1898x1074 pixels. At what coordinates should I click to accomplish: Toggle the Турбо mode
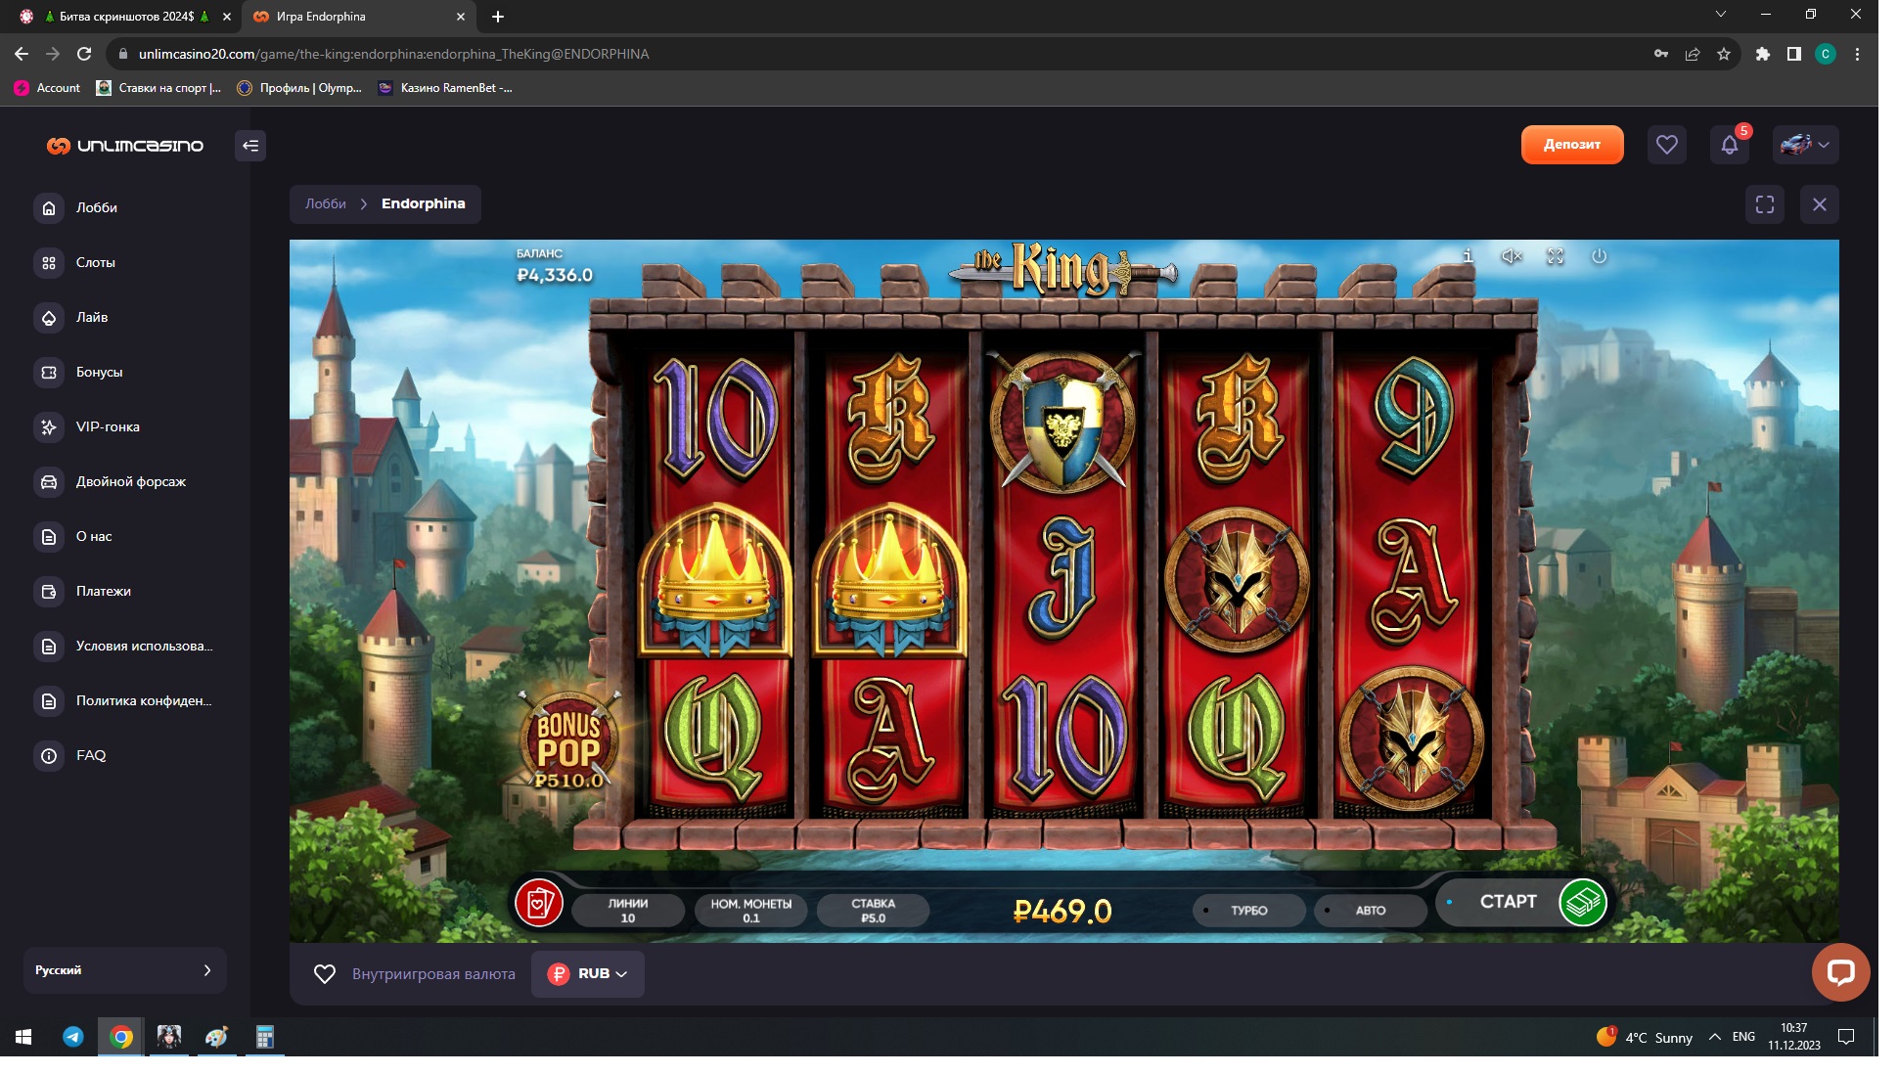pyautogui.click(x=1248, y=910)
